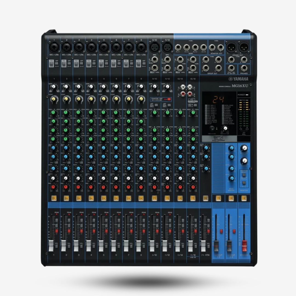The image size is (296, 296).
Task: Click the YAMAHA brand logo
Action: (238, 79)
